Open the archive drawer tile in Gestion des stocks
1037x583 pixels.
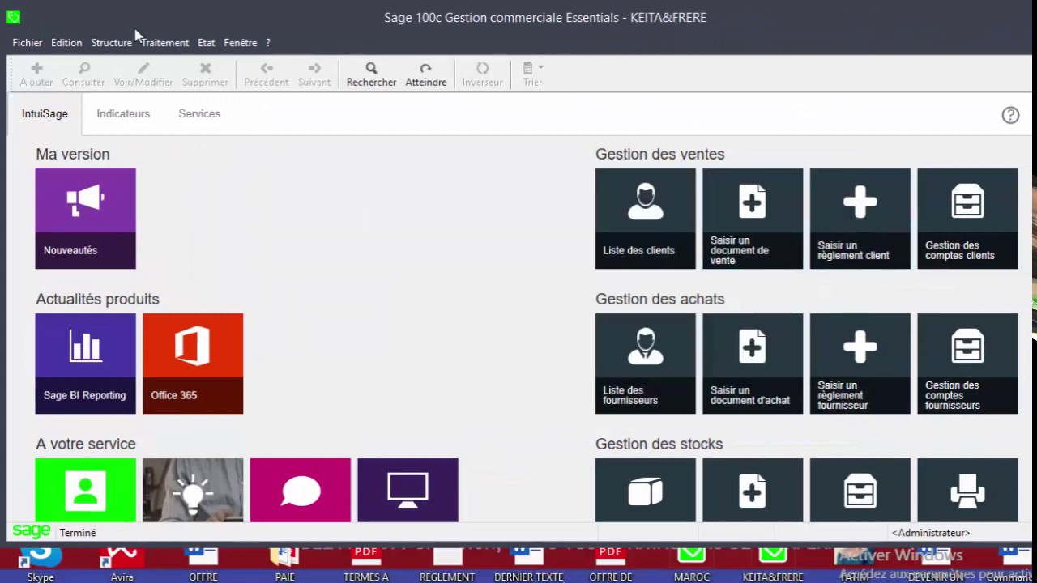860,490
